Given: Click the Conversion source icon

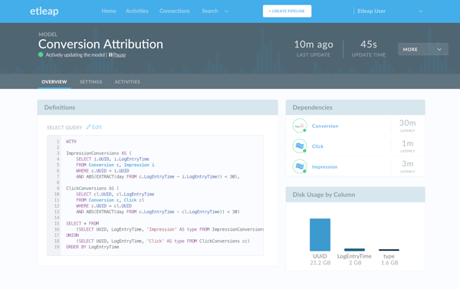Looking at the screenshot, I should click(x=300, y=126).
